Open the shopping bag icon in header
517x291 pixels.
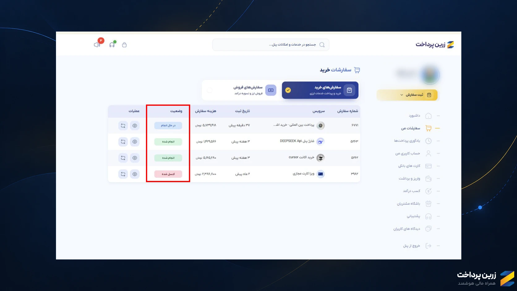point(124,45)
